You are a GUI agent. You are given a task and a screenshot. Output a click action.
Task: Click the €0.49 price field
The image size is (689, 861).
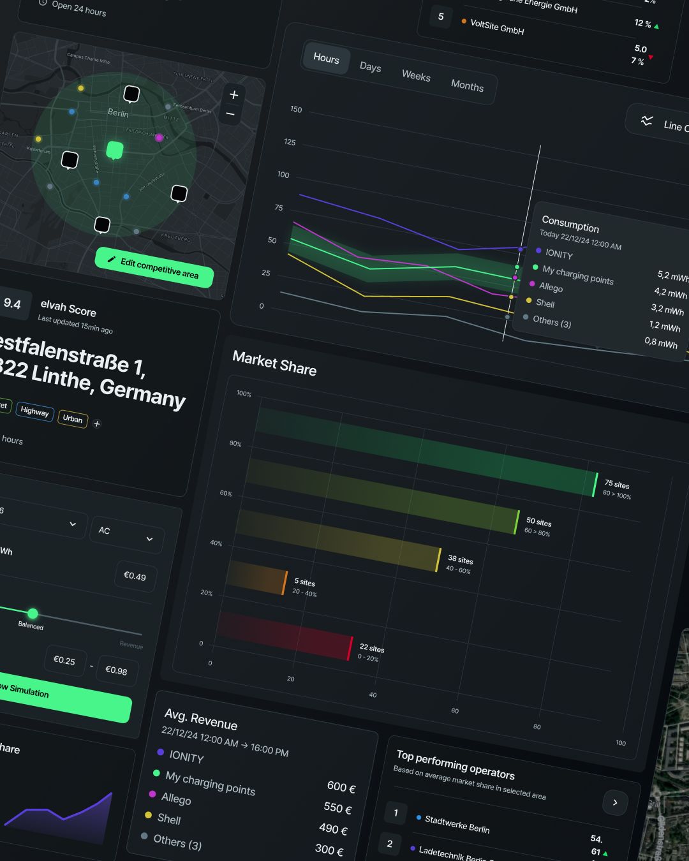tap(135, 577)
